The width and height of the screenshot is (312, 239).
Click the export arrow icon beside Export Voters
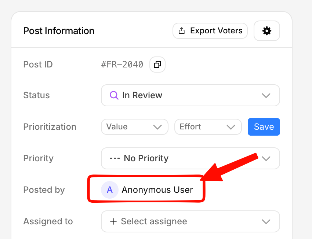tap(182, 31)
